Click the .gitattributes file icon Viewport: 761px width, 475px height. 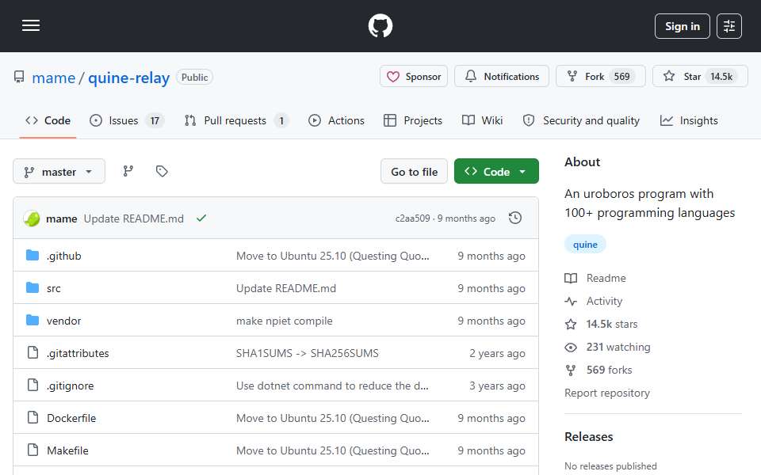(x=33, y=352)
